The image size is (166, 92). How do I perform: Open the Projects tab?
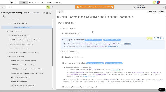(33, 2)
